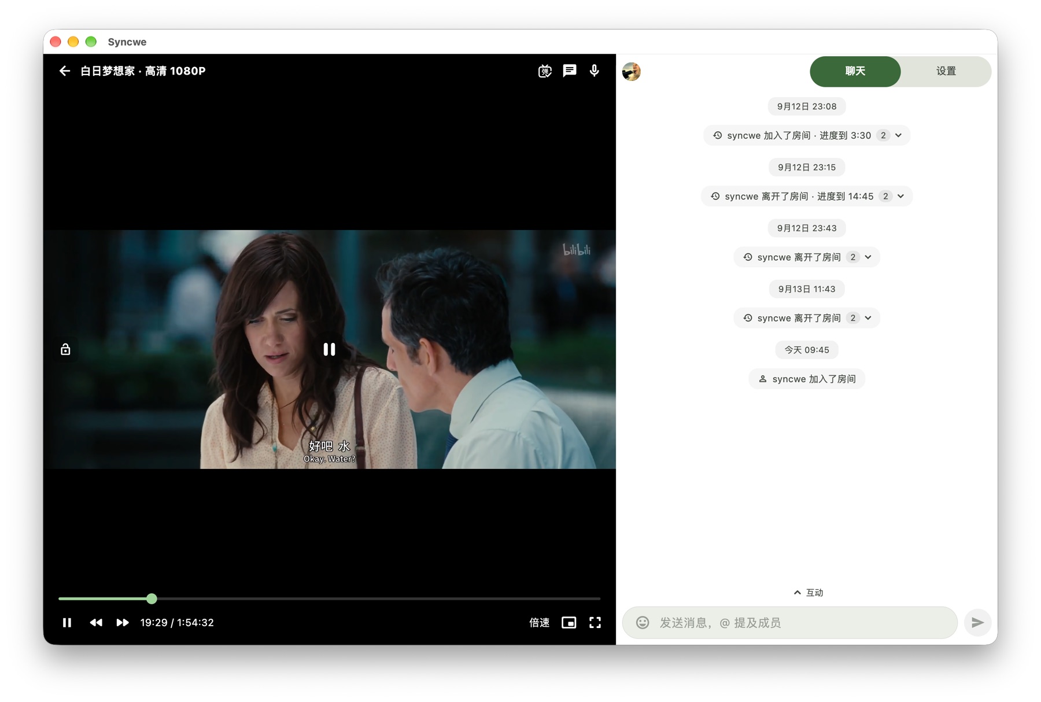Expand the 进度到 14:45 leave event chevron
This screenshot has height=702, width=1041.
900,196
